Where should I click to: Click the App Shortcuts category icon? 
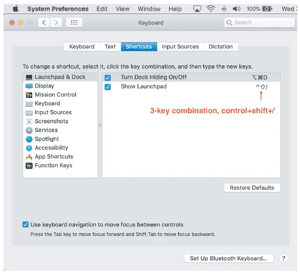coord(29,157)
